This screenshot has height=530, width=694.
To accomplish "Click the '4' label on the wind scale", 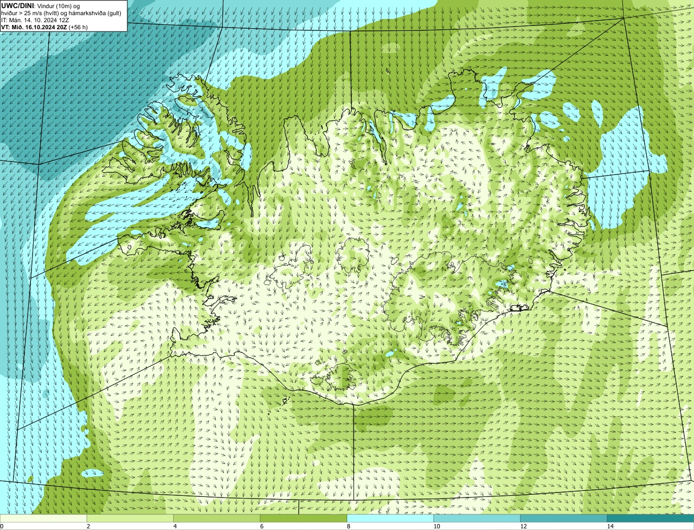I will pyautogui.click(x=175, y=526).
